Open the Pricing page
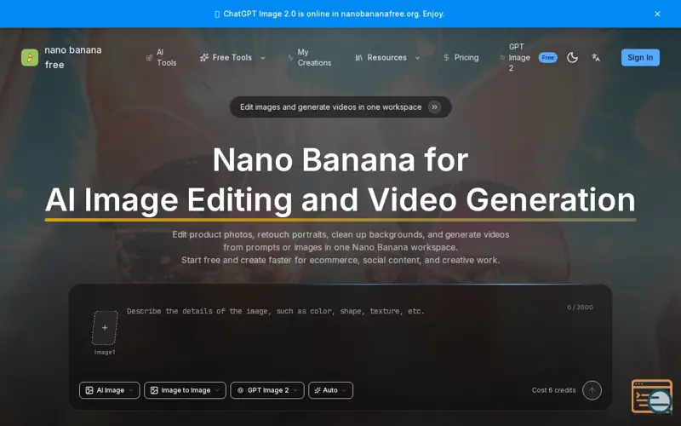 click(x=461, y=57)
